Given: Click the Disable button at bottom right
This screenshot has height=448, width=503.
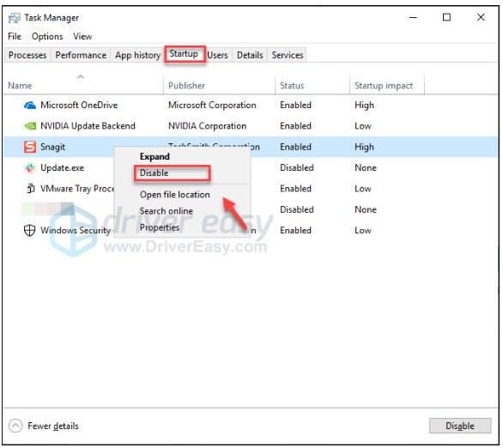Looking at the screenshot, I should click(x=460, y=427).
